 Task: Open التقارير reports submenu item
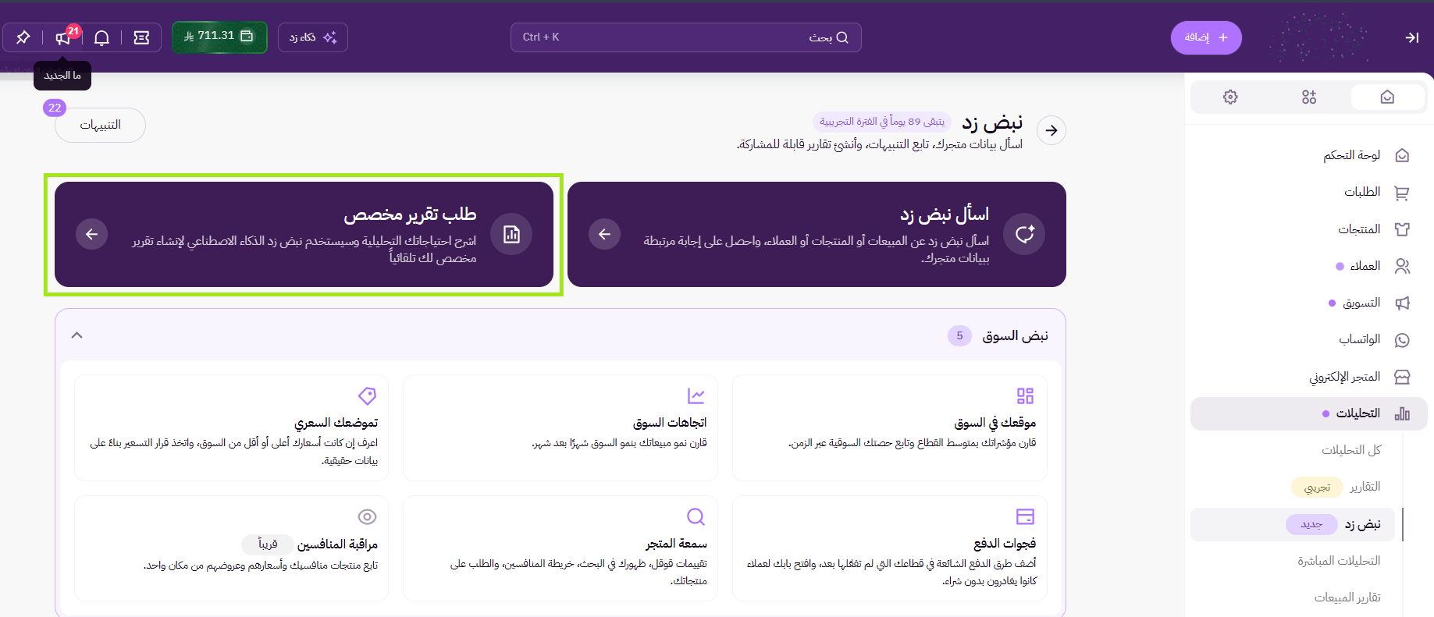tap(1365, 487)
